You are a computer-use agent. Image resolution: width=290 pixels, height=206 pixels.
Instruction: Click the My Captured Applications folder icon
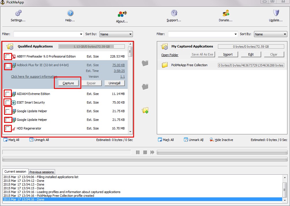point(164,47)
